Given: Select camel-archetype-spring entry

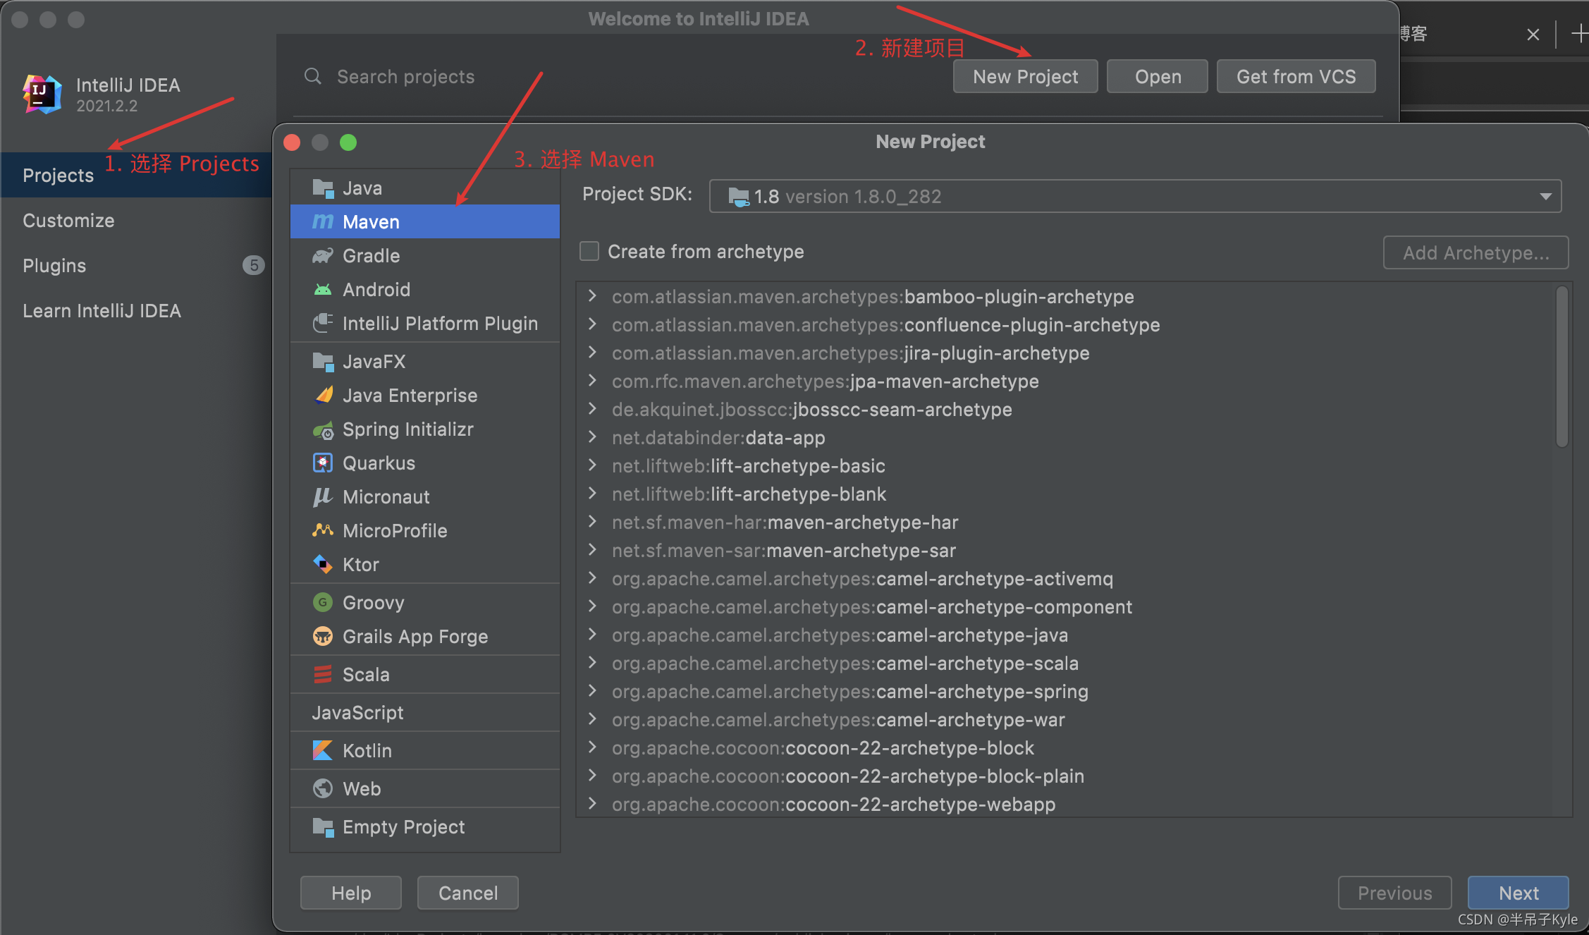Looking at the screenshot, I should 849,691.
